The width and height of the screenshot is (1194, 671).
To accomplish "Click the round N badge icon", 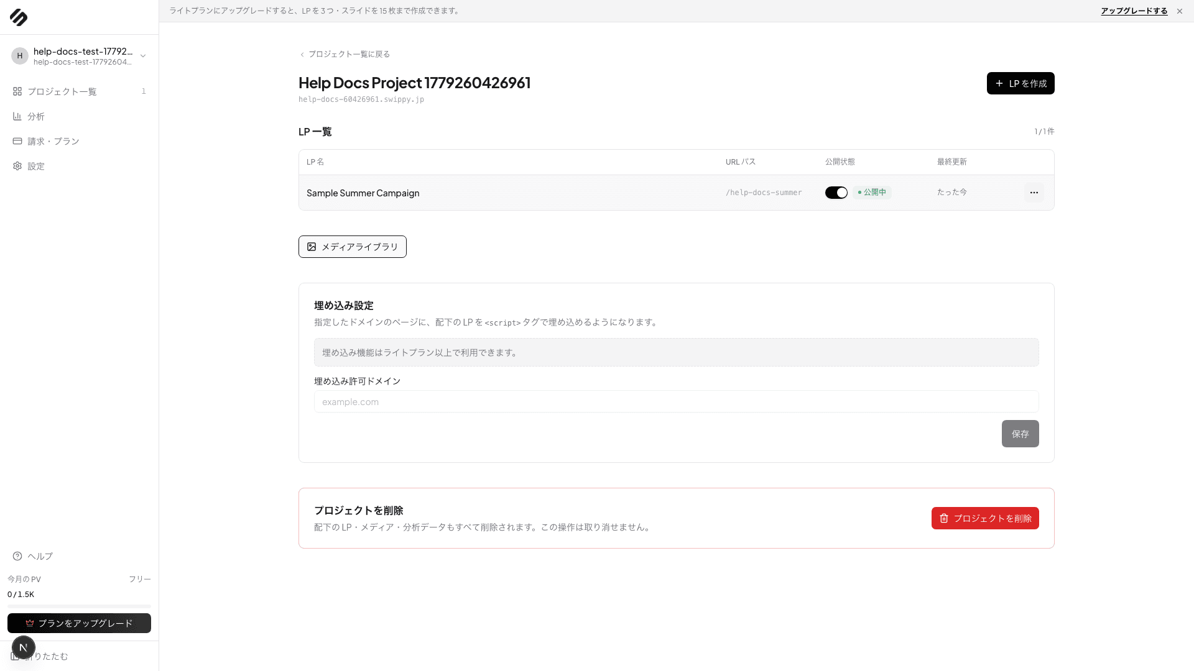I will (24, 647).
